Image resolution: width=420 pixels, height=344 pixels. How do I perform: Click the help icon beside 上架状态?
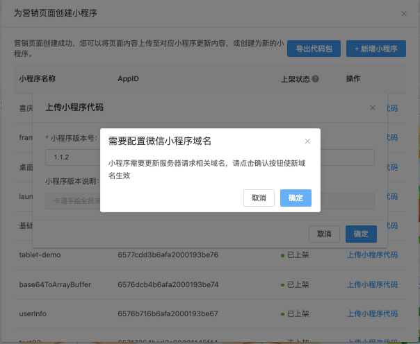click(316, 79)
